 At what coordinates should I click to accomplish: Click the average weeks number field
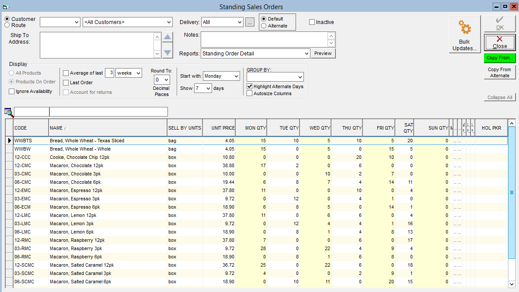(x=110, y=73)
